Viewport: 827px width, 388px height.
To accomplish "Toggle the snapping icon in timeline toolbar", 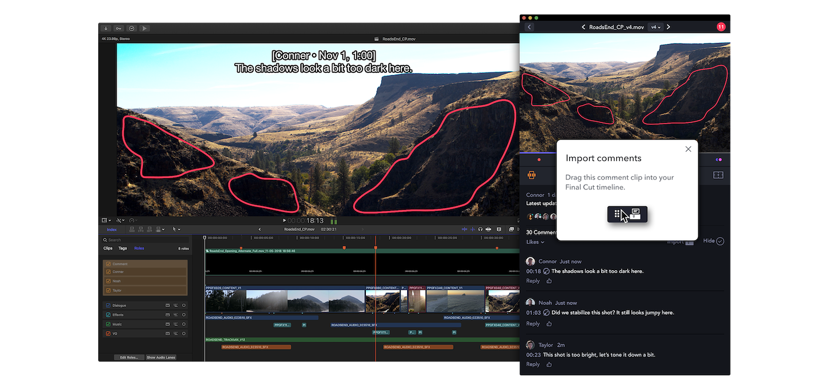I will pyautogui.click(x=488, y=229).
